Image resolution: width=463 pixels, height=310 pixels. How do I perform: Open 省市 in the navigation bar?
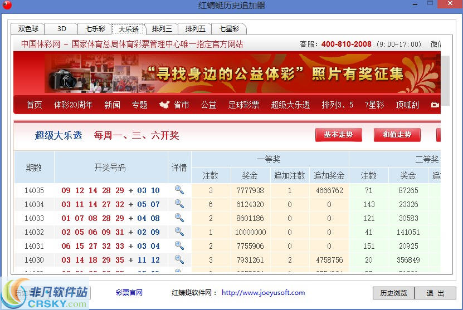(181, 105)
